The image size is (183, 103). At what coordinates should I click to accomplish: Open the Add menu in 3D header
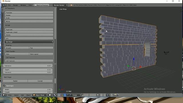[22, 95]
